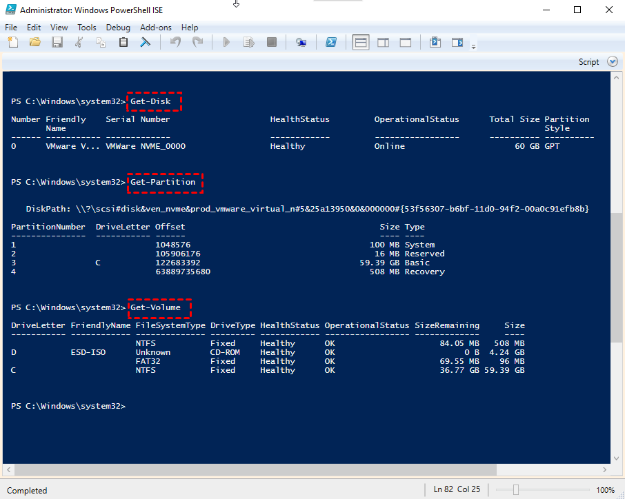Expand the Script pane chevron
This screenshot has width=625, height=499.
(612, 62)
